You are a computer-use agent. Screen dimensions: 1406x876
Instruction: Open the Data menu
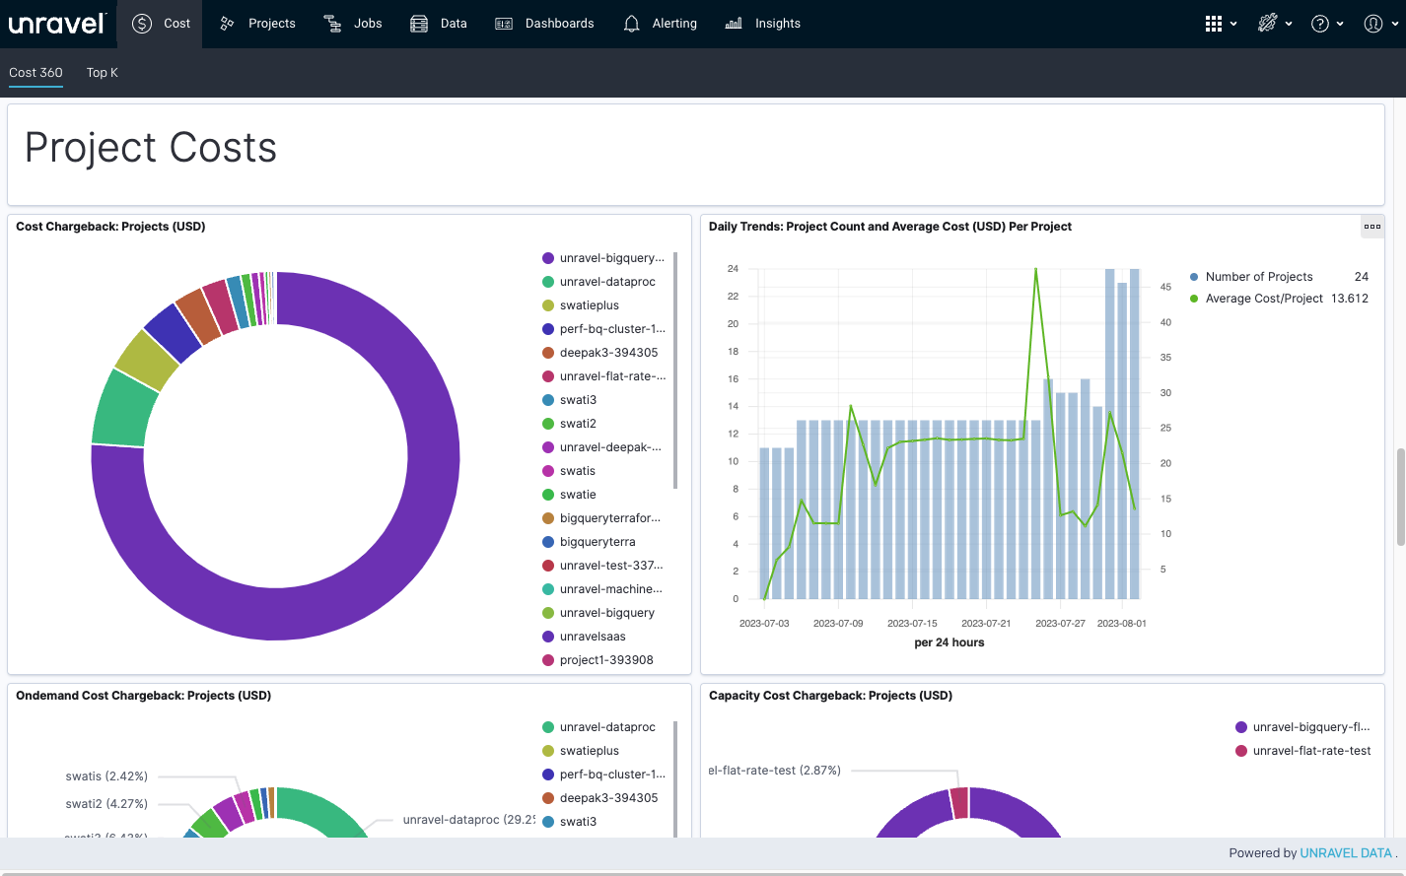pos(438,24)
